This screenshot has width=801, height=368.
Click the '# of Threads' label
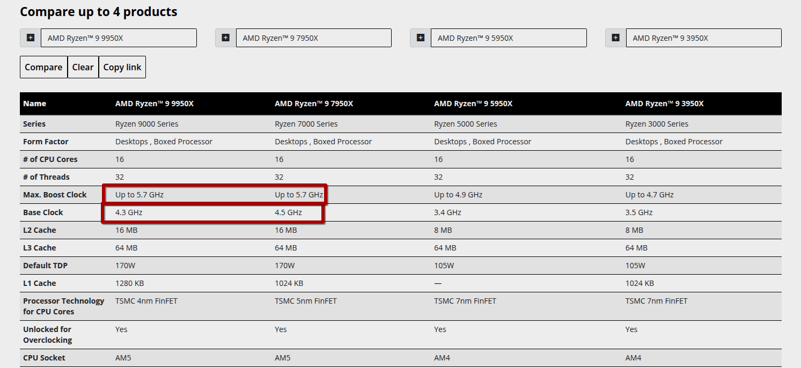(x=47, y=177)
